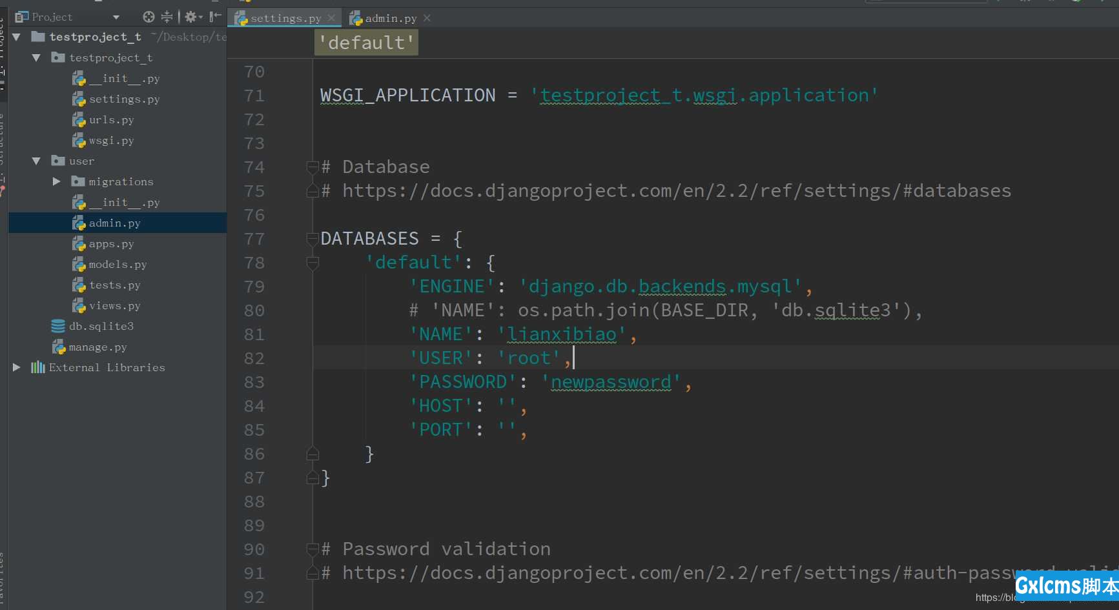The width and height of the screenshot is (1119, 610).
Task: Click the 'django.db.backends.mysql' engine string
Action: [x=661, y=287]
